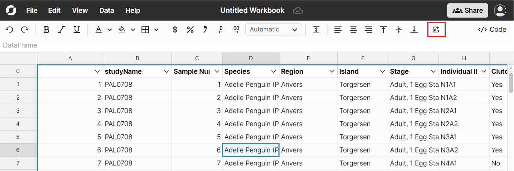Open the borders dropdown arrow

156,30
